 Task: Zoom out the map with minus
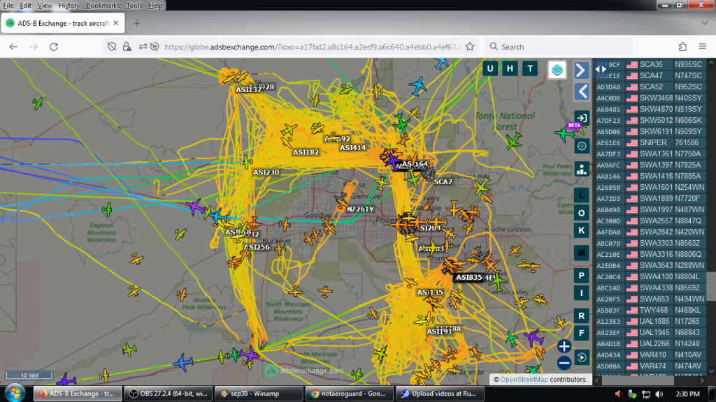pyautogui.click(x=564, y=363)
